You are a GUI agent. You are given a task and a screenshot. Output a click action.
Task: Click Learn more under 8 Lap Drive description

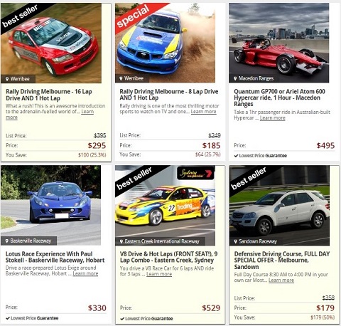pos(203,112)
